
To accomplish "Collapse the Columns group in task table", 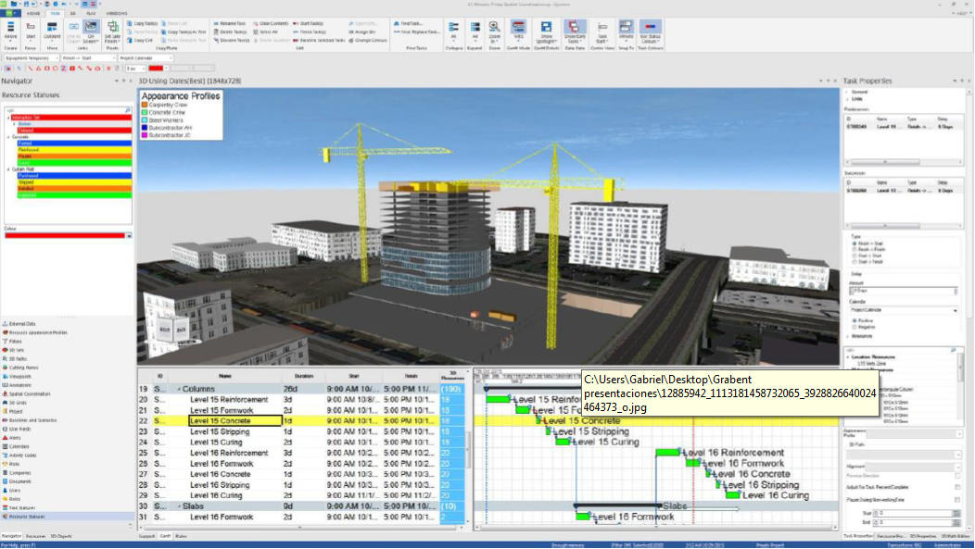I will (178, 389).
